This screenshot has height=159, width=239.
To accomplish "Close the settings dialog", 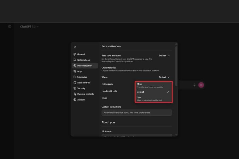I will click(x=75, y=47).
